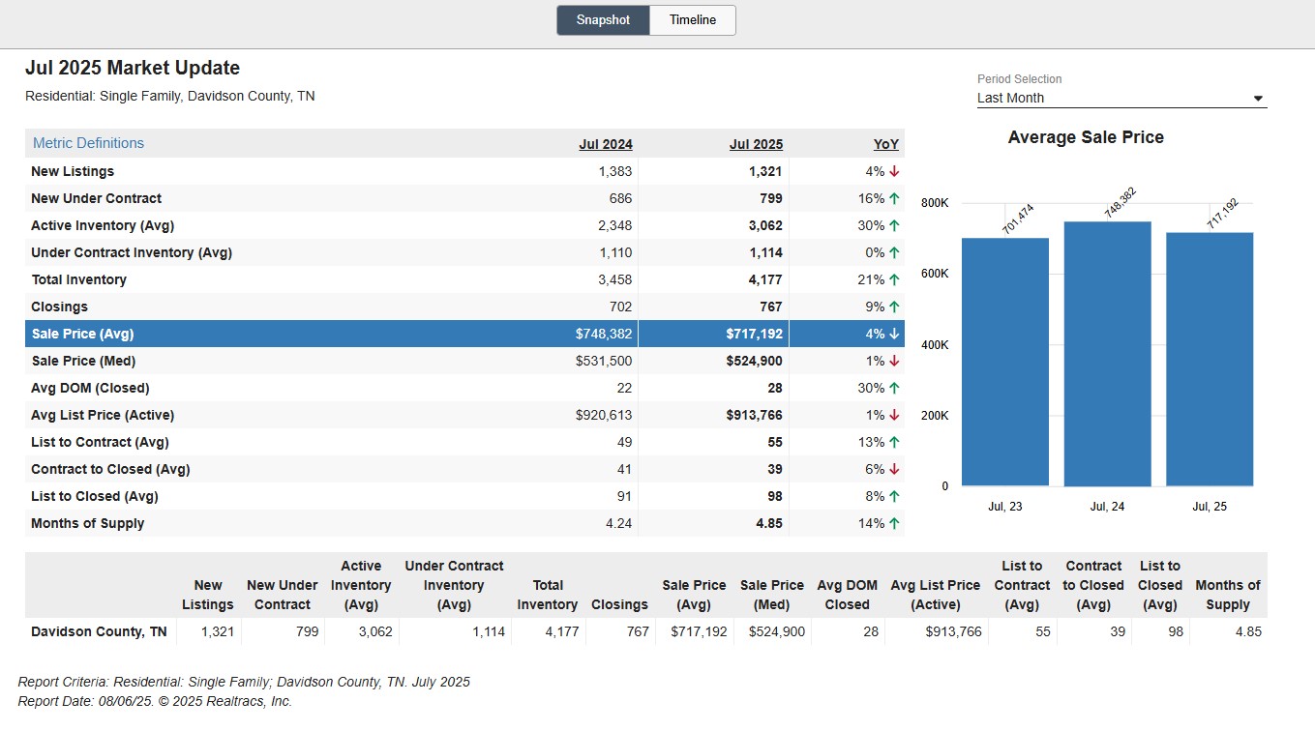Screen dimensions: 1315x731
Task: Select the Jul, 23 bar in chart
Action: pyautogui.click(x=1005, y=362)
